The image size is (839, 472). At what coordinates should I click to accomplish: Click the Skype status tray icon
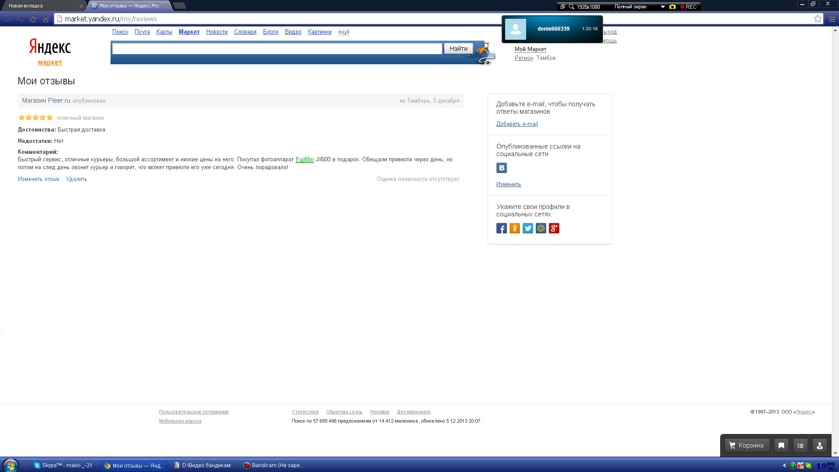point(808,465)
